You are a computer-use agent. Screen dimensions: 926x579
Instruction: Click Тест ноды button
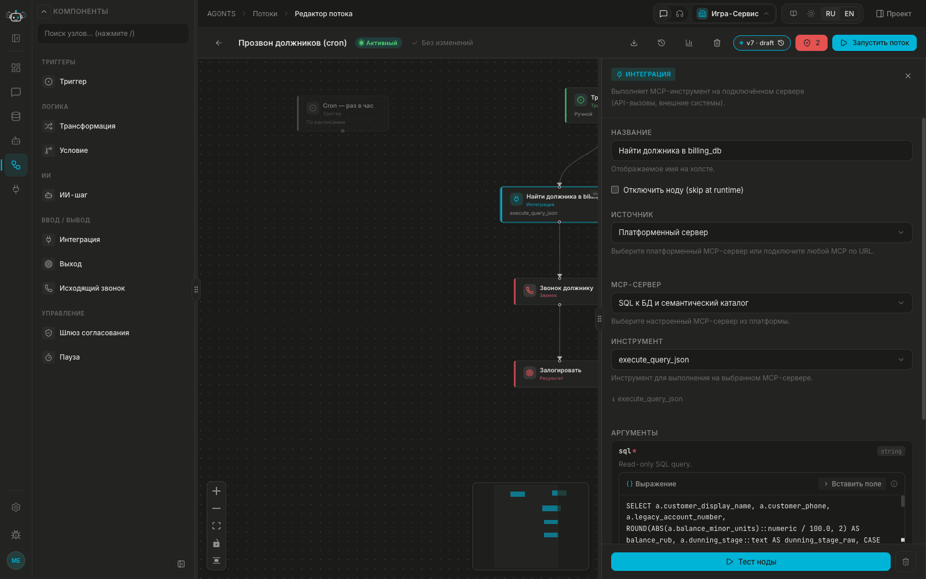click(751, 562)
